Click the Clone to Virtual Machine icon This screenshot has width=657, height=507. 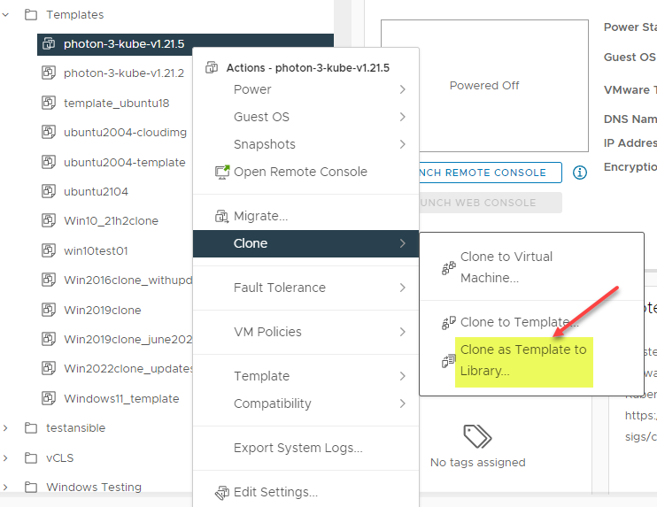(448, 267)
